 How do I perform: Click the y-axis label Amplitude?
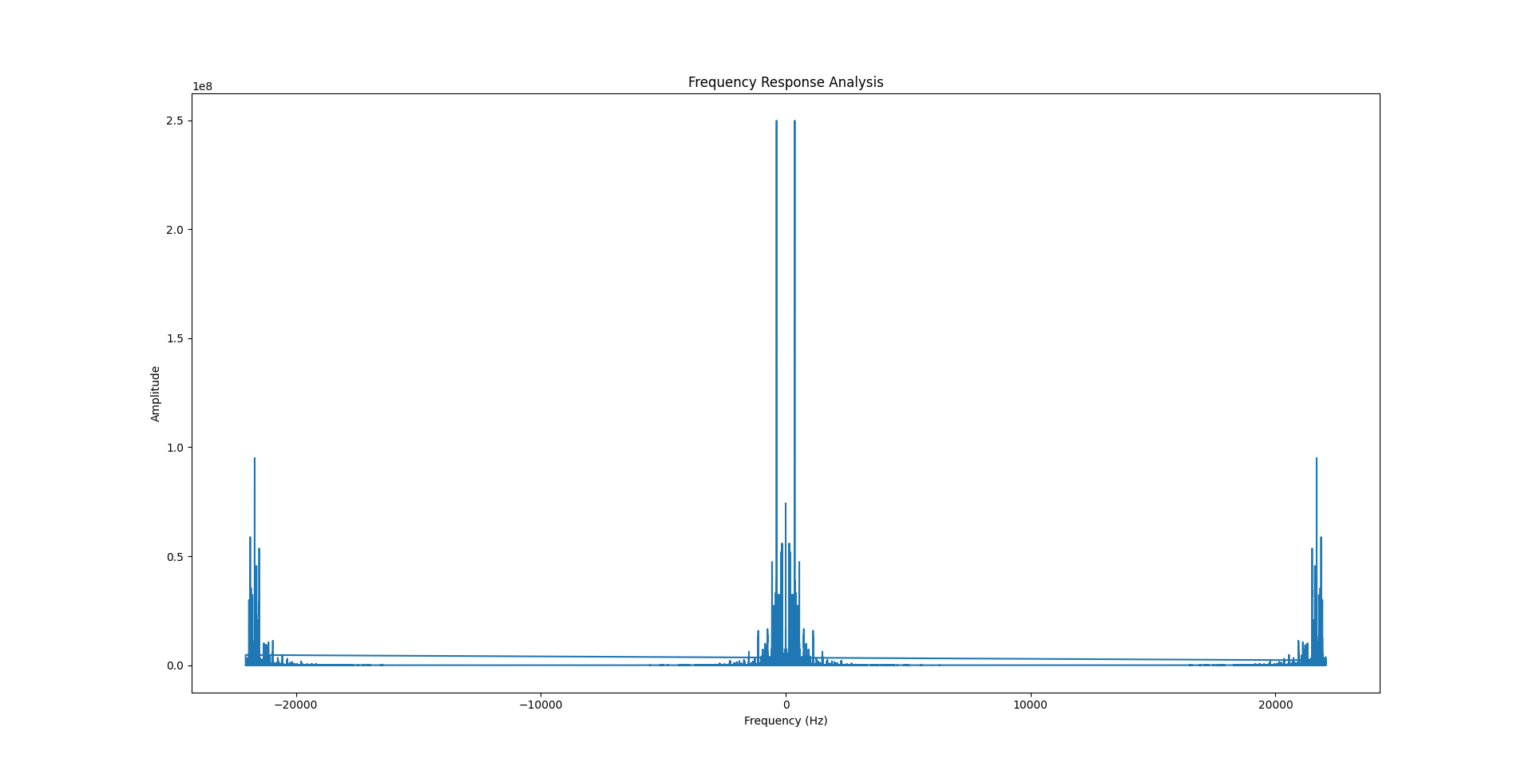tap(156, 393)
